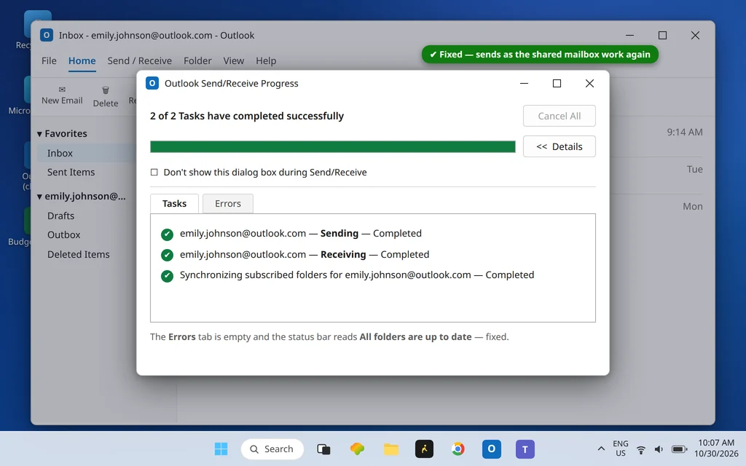Click the ENG US language indicator
Screen dimensions: 746x466
tap(621, 449)
